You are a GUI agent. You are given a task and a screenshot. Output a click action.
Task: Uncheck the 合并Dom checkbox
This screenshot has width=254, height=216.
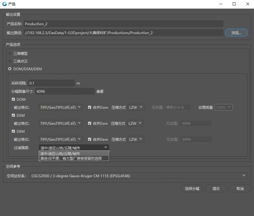point(90,107)
